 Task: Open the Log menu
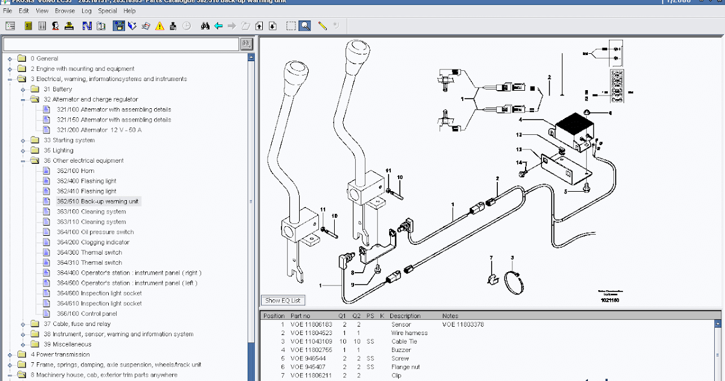click(x=87, y=11)
